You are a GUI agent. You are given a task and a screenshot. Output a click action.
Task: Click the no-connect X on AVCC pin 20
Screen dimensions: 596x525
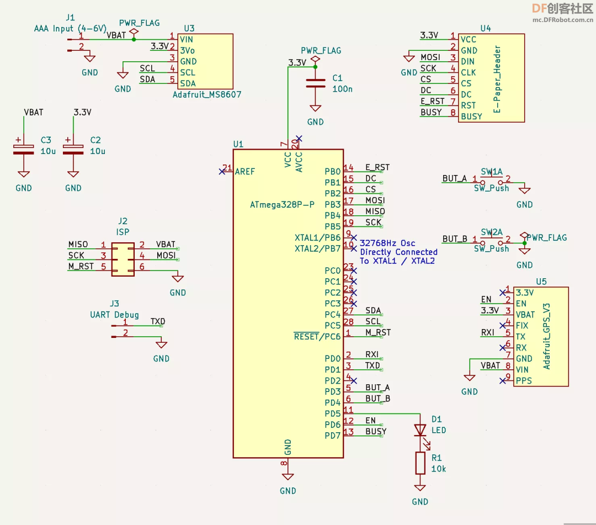(x=299, y=139)
